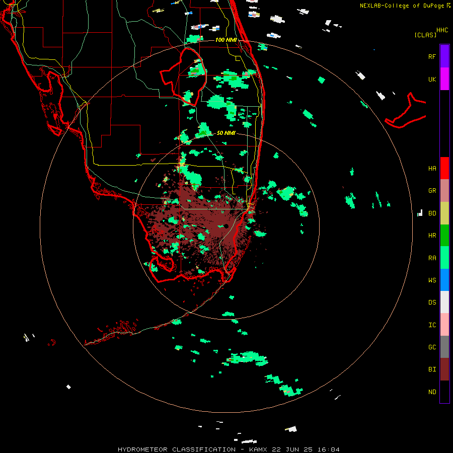Click the IC legend label

pos(432,325)
